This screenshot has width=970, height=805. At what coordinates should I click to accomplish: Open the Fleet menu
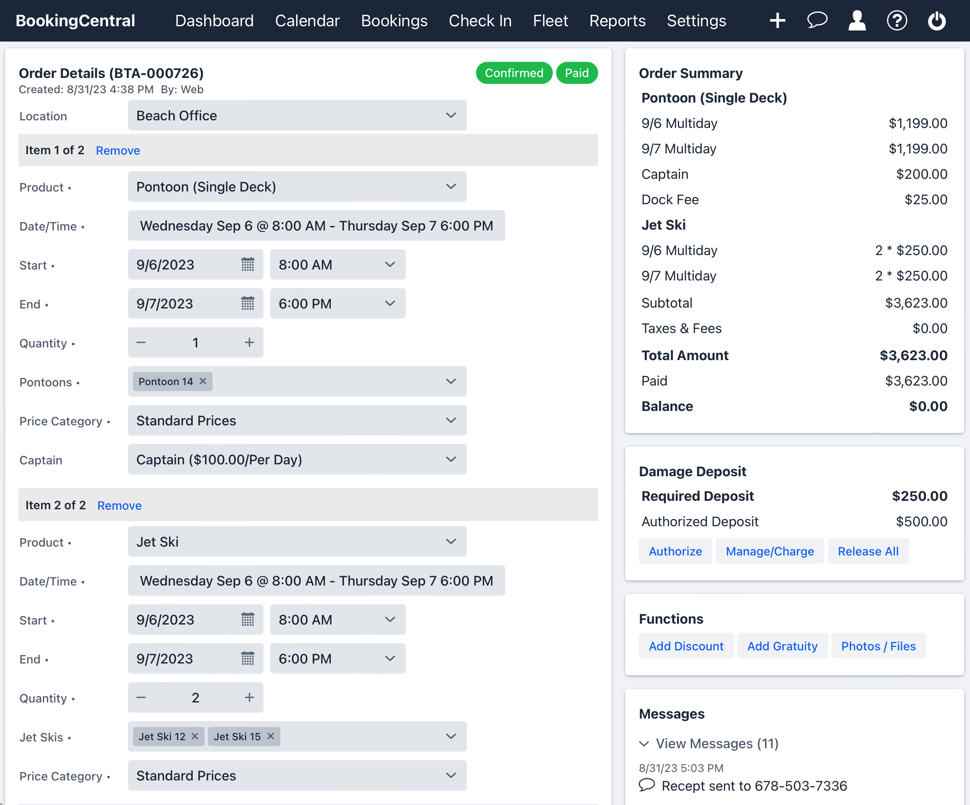(550, 21)
